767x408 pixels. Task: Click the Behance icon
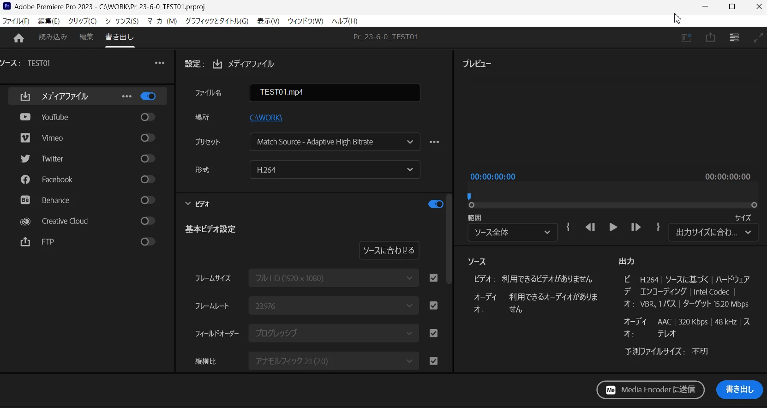[x=25, y=200]
